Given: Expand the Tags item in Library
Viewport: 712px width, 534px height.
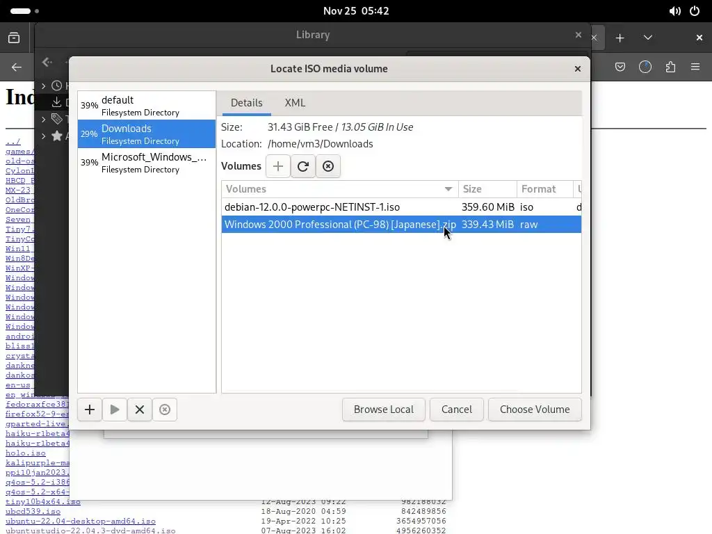Looking at the screenshot, I should pyautogui.click(x=44, y=120).
